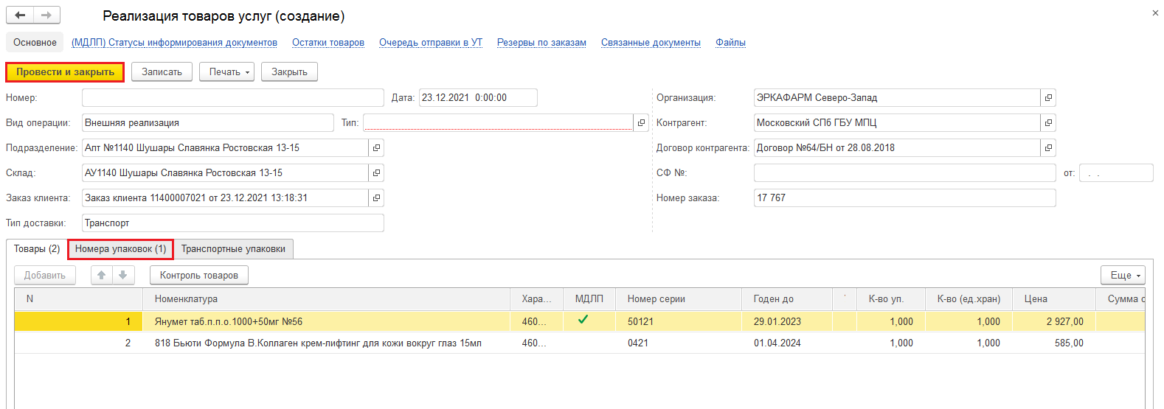This screenshot has width=1164, height=409.
Task: Click the МДЛП green checkmark in row 1
Action: click(x=583, y=320)
